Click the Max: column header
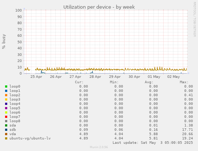198x151 pixels. [184, 82]
